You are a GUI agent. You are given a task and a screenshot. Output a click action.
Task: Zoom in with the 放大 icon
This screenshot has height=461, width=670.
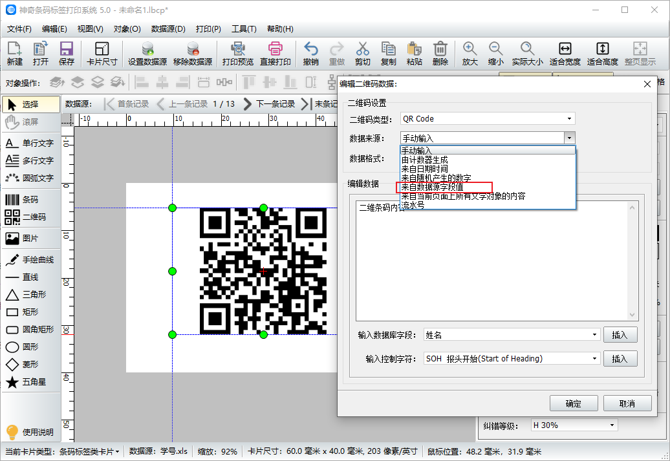coord(470,54)
